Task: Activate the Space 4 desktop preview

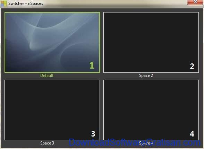Action: pos(151,110)
